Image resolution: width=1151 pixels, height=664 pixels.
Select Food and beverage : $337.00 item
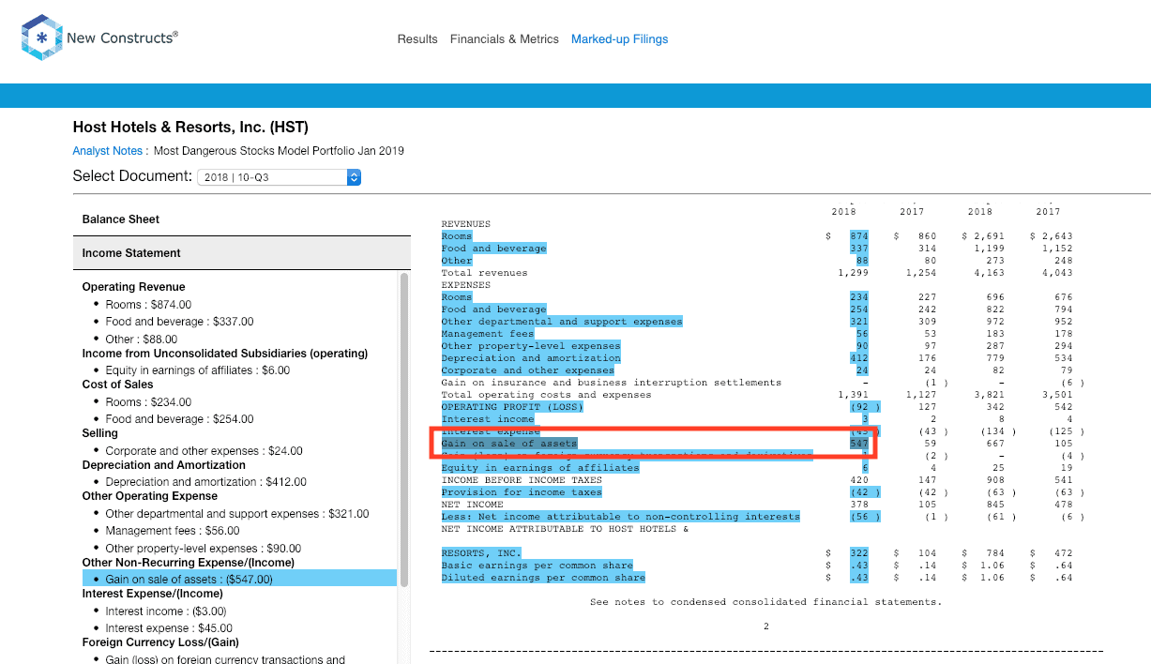pyautogui.click(x=179, y=322)
